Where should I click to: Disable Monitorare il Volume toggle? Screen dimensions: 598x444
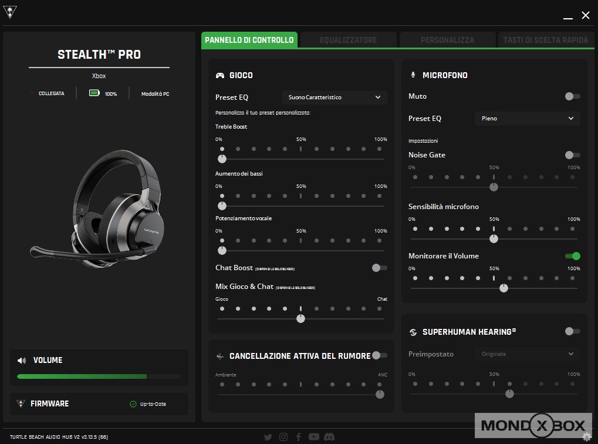click(x=572, y=256)
